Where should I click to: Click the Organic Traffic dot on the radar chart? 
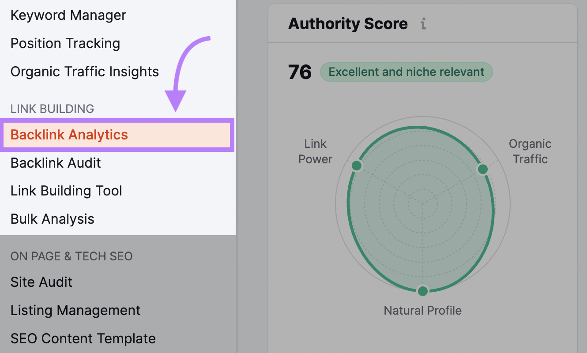[482, 169]
